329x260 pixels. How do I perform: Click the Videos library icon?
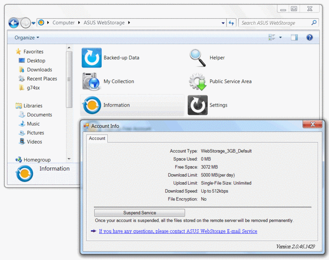point(22,142)
